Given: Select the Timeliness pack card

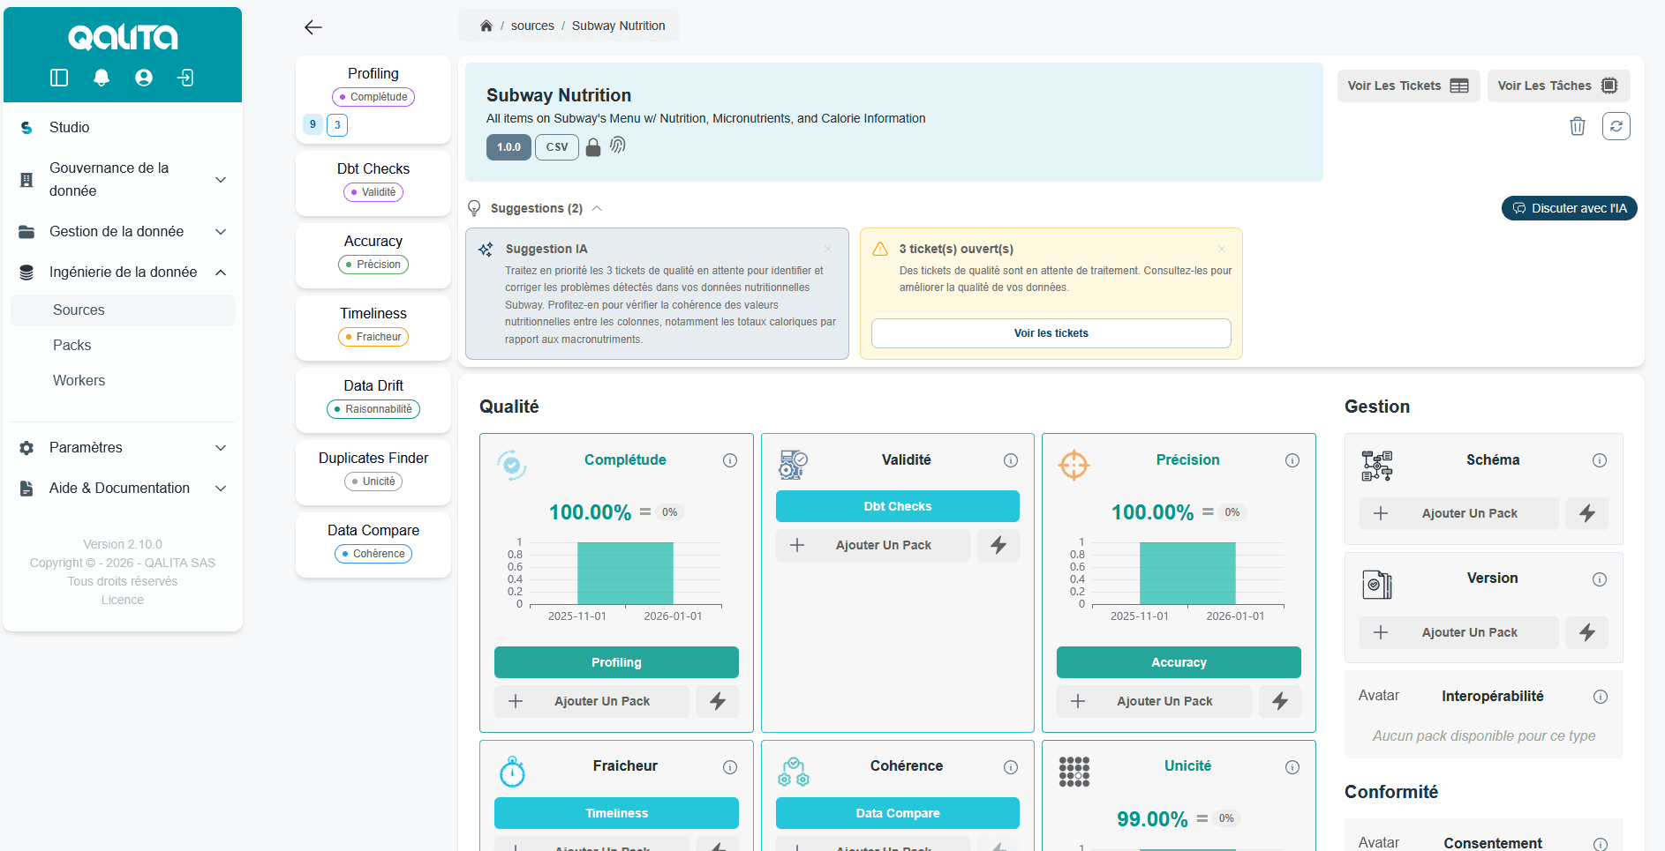Looking at the screenshot, I should click(x=373, y=328).
